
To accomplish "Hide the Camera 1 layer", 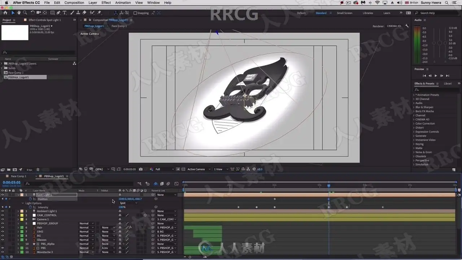I will click(3, 219).
